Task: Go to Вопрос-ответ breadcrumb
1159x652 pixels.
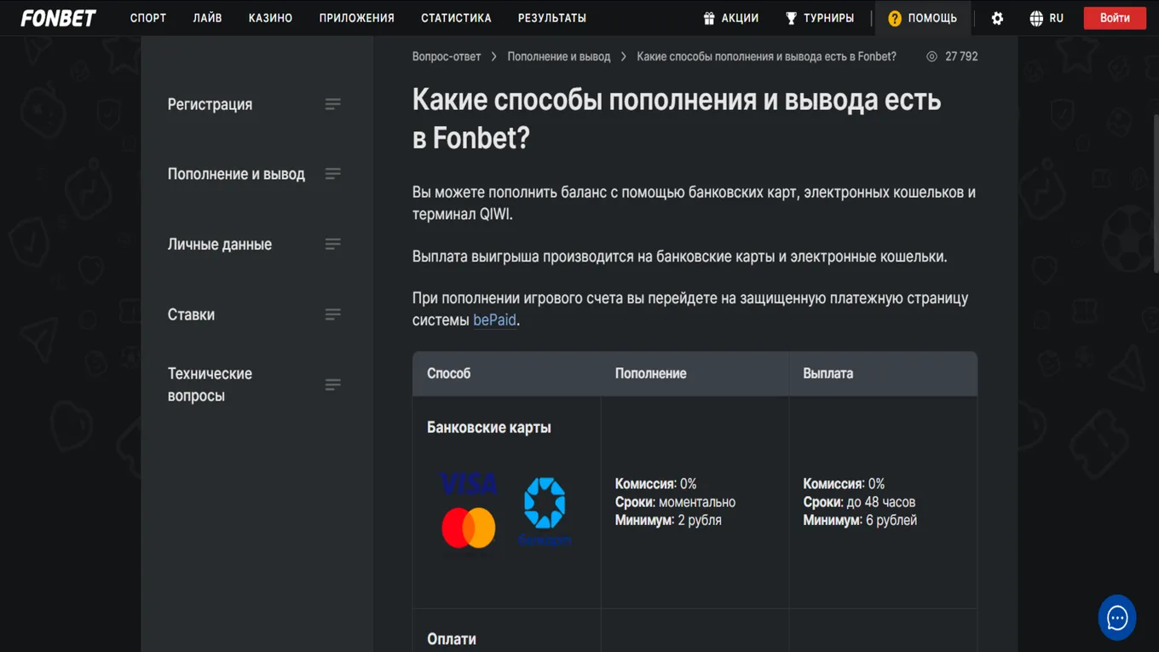Action: tap(447, 56)
